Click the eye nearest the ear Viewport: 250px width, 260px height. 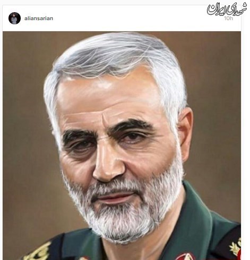[135, 137]
